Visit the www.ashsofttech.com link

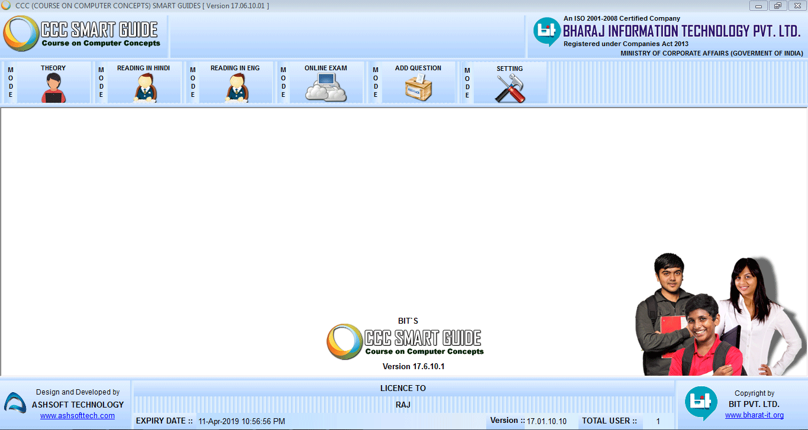tap(77, 416)
